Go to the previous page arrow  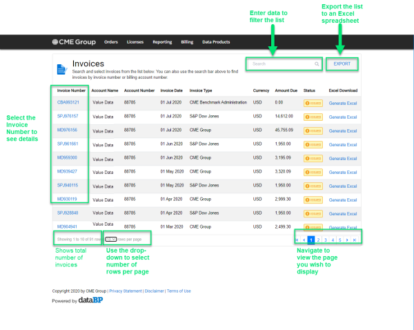(304, 240)
